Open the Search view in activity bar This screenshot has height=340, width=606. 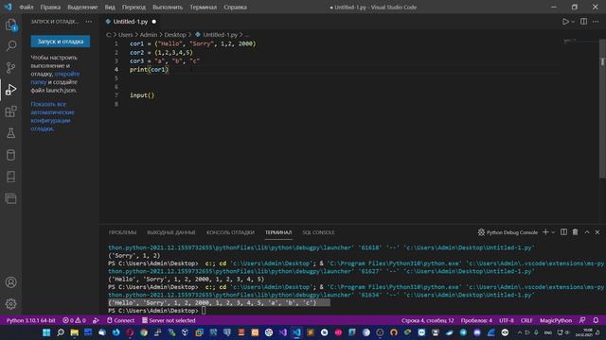tap(10, 46)
